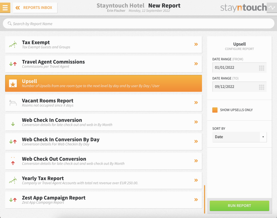
Task: Click the double-chevron back arrow icon
Action: tap(17, 8)
